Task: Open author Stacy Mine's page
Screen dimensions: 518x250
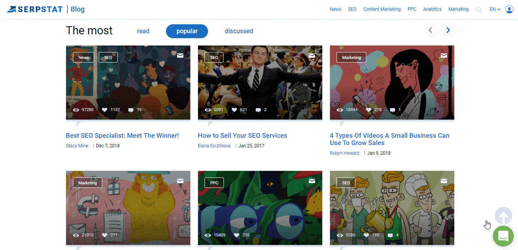Action: coord(77,146)
